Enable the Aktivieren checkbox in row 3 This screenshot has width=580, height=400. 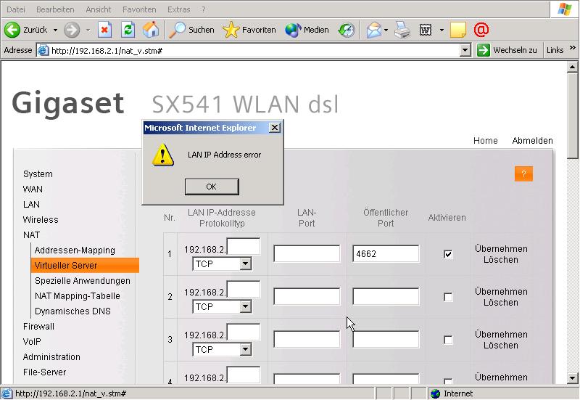click(448, 340)
